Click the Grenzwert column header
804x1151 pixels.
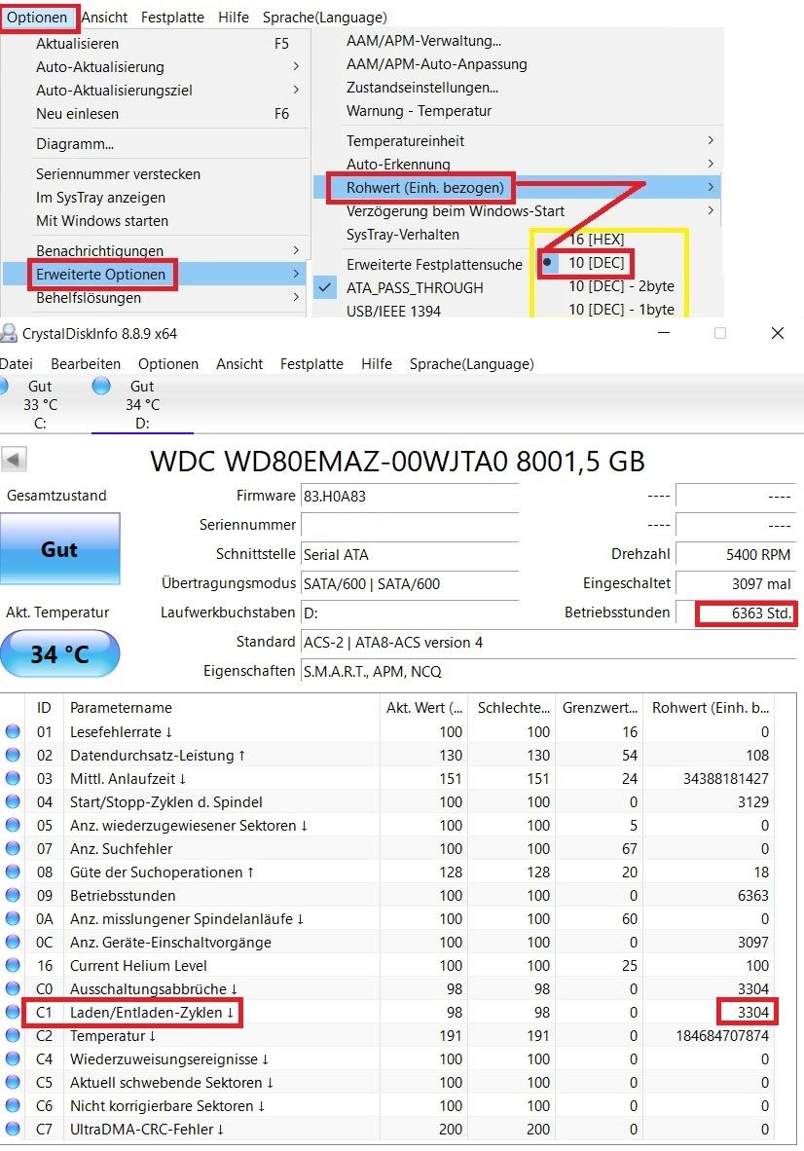click(x=600, y=708)
